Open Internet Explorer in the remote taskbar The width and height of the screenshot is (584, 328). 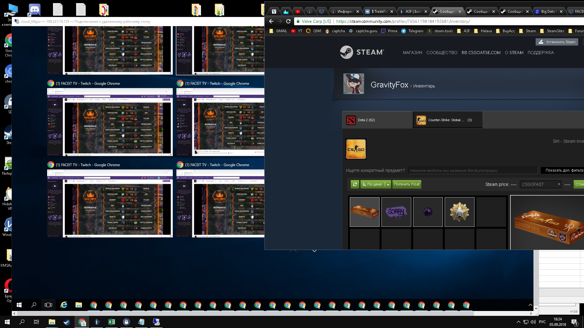point(64,305)
